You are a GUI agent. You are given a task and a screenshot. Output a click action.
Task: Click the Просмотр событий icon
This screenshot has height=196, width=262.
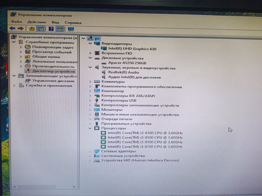[x=28, y=52]
